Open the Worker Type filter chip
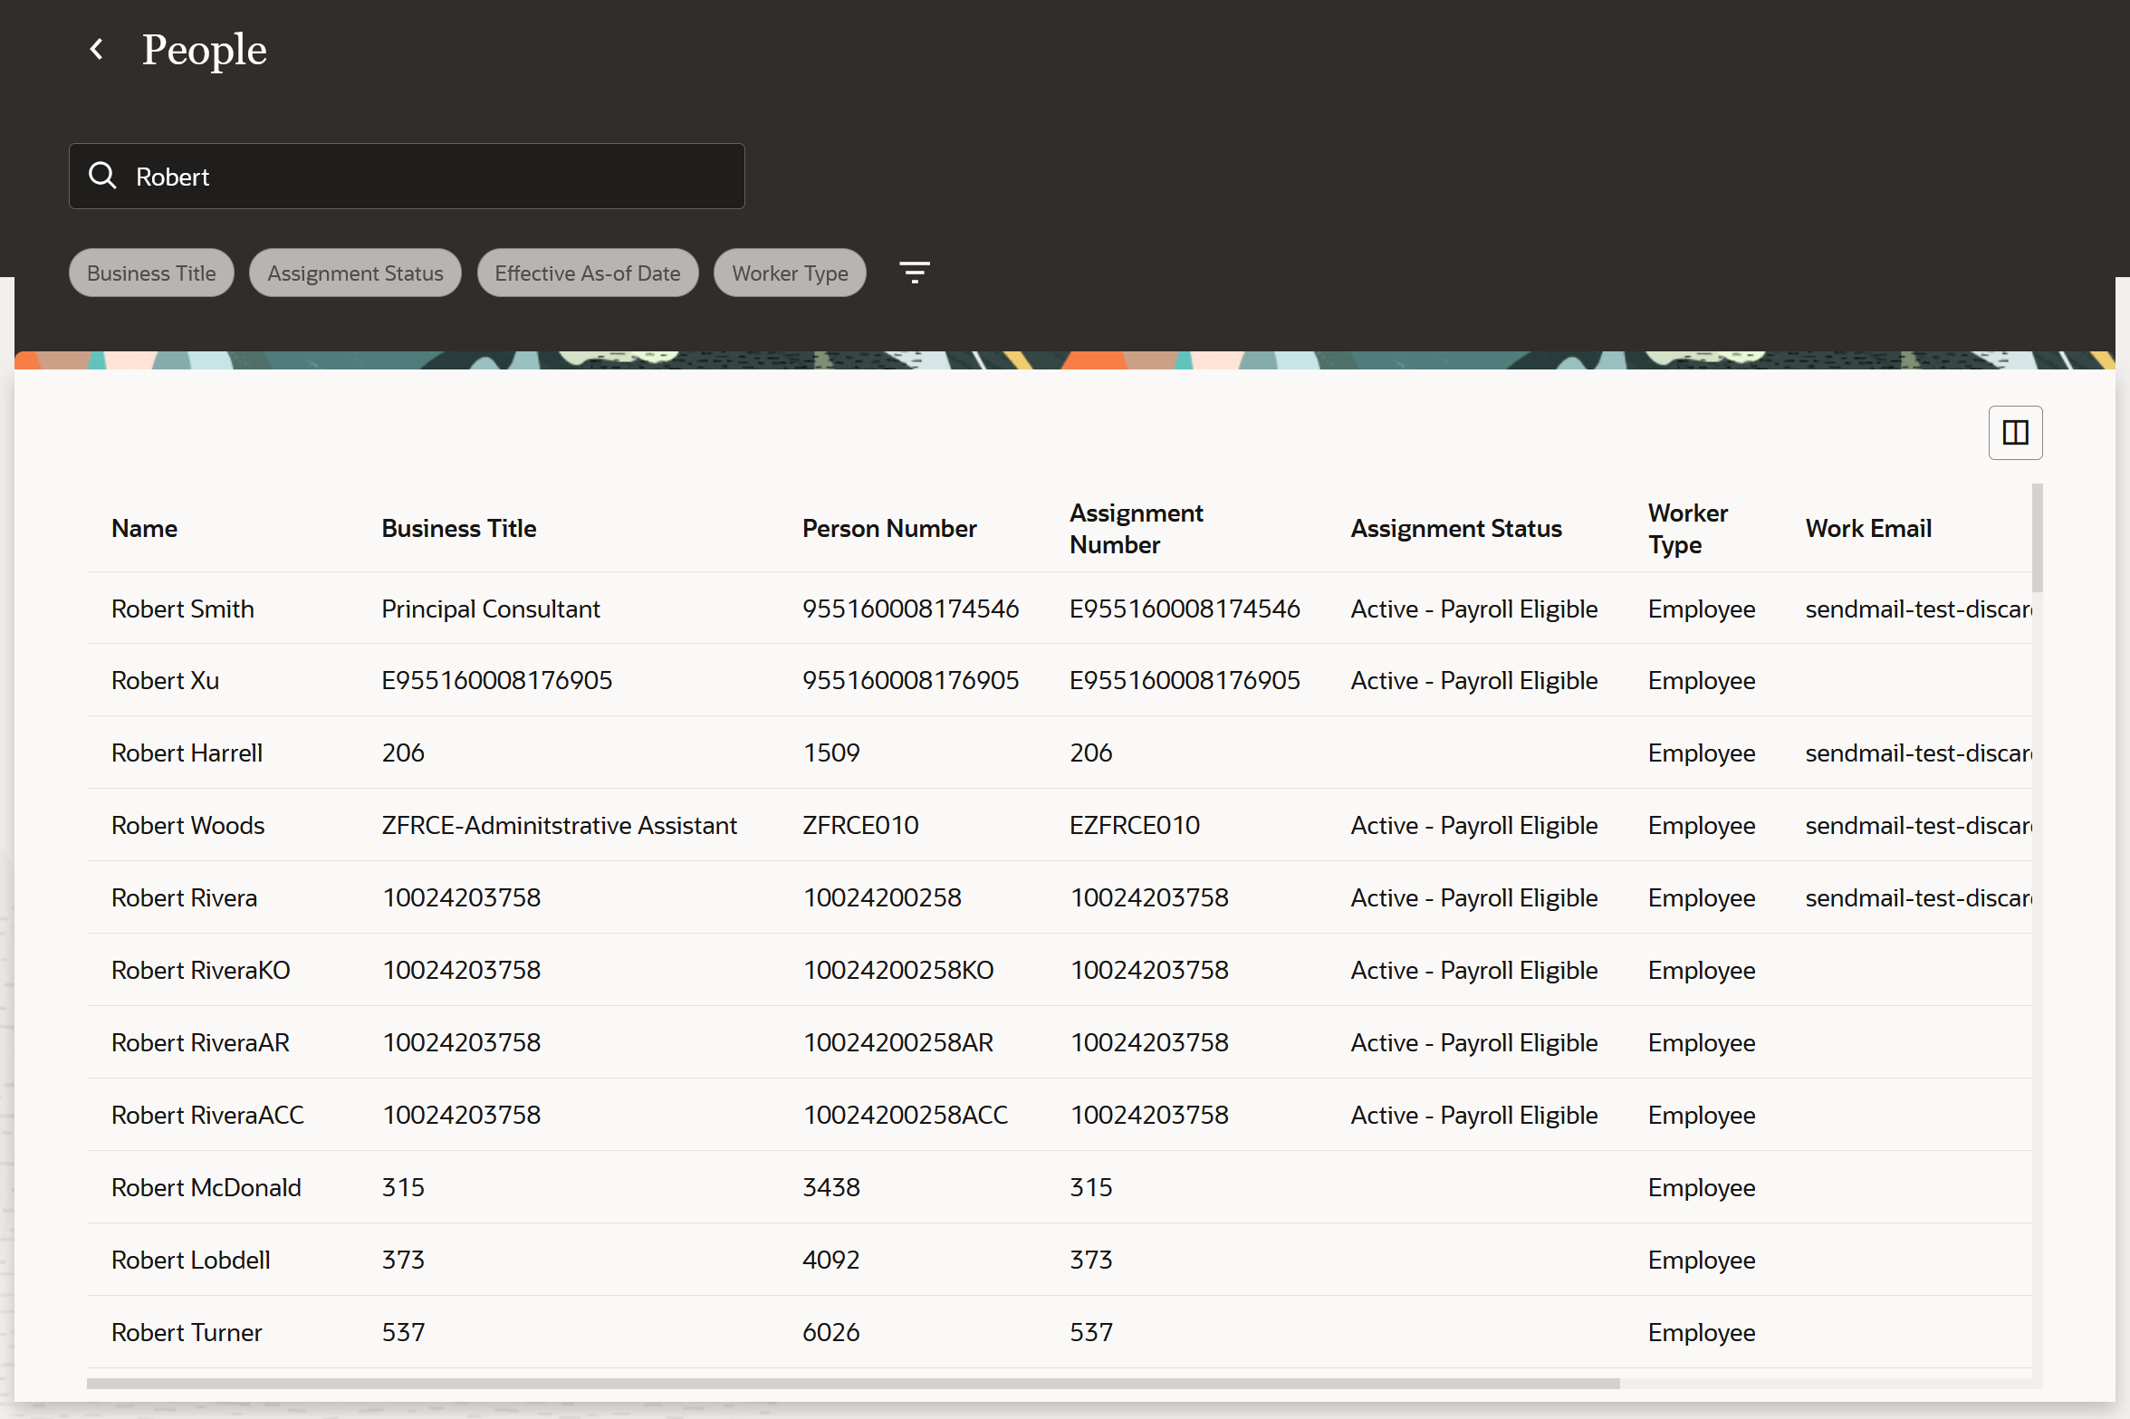Screen dimensions: 2130x1419 click(x=789, y=273)
